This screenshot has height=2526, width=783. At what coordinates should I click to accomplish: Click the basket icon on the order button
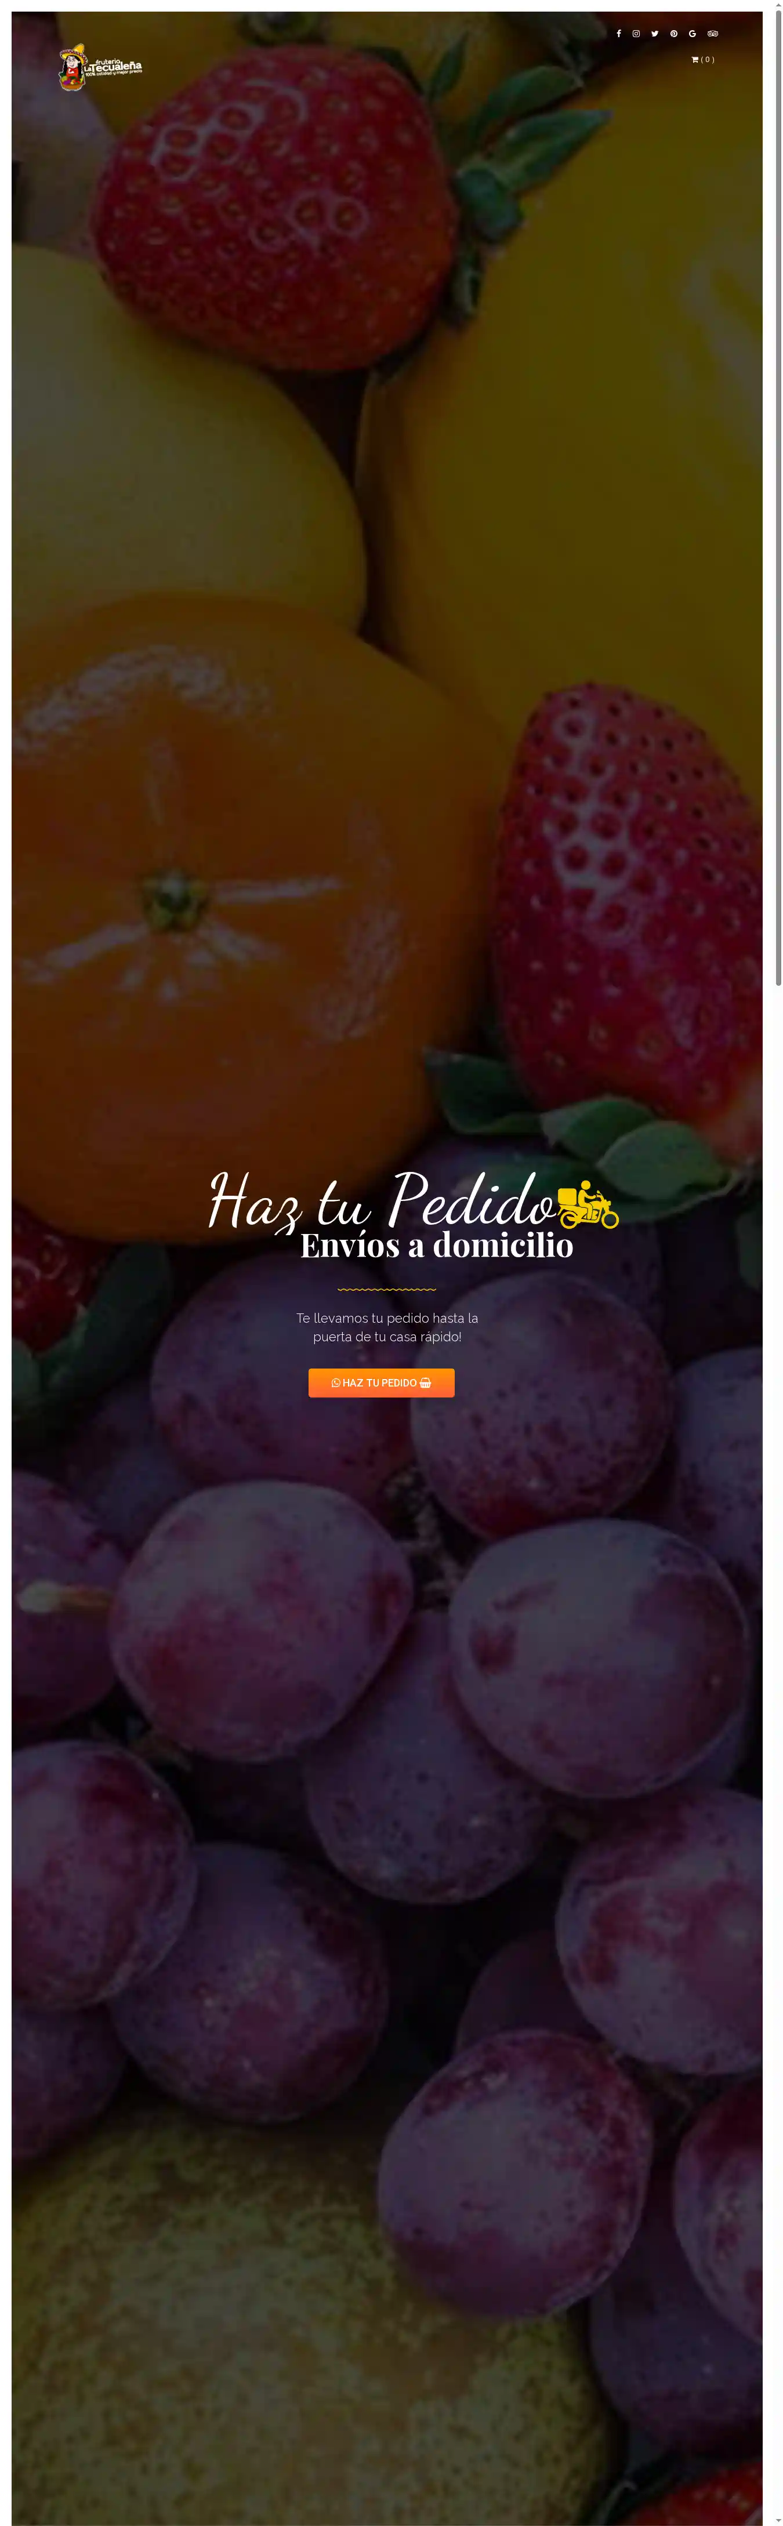click(x=425, y=1382)
